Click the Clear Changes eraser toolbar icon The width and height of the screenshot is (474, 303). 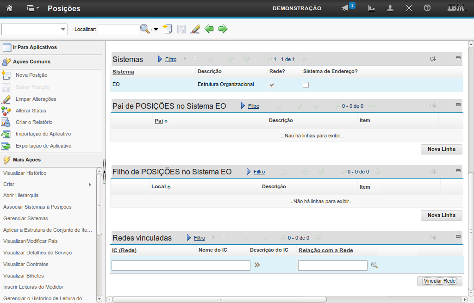195,29
